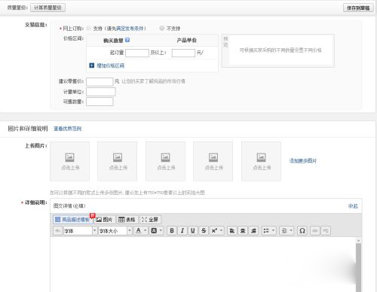The image size is (377, 292).
Task: Align text left in editor
Action: tap(232, 231)
